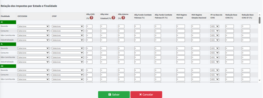Click the Finalidade column header
Viewport: 263px width, 98px height.
click(x=5, y=16)
